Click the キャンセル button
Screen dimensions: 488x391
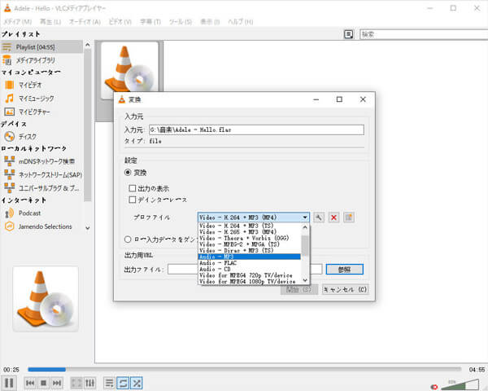pos(345,288)
